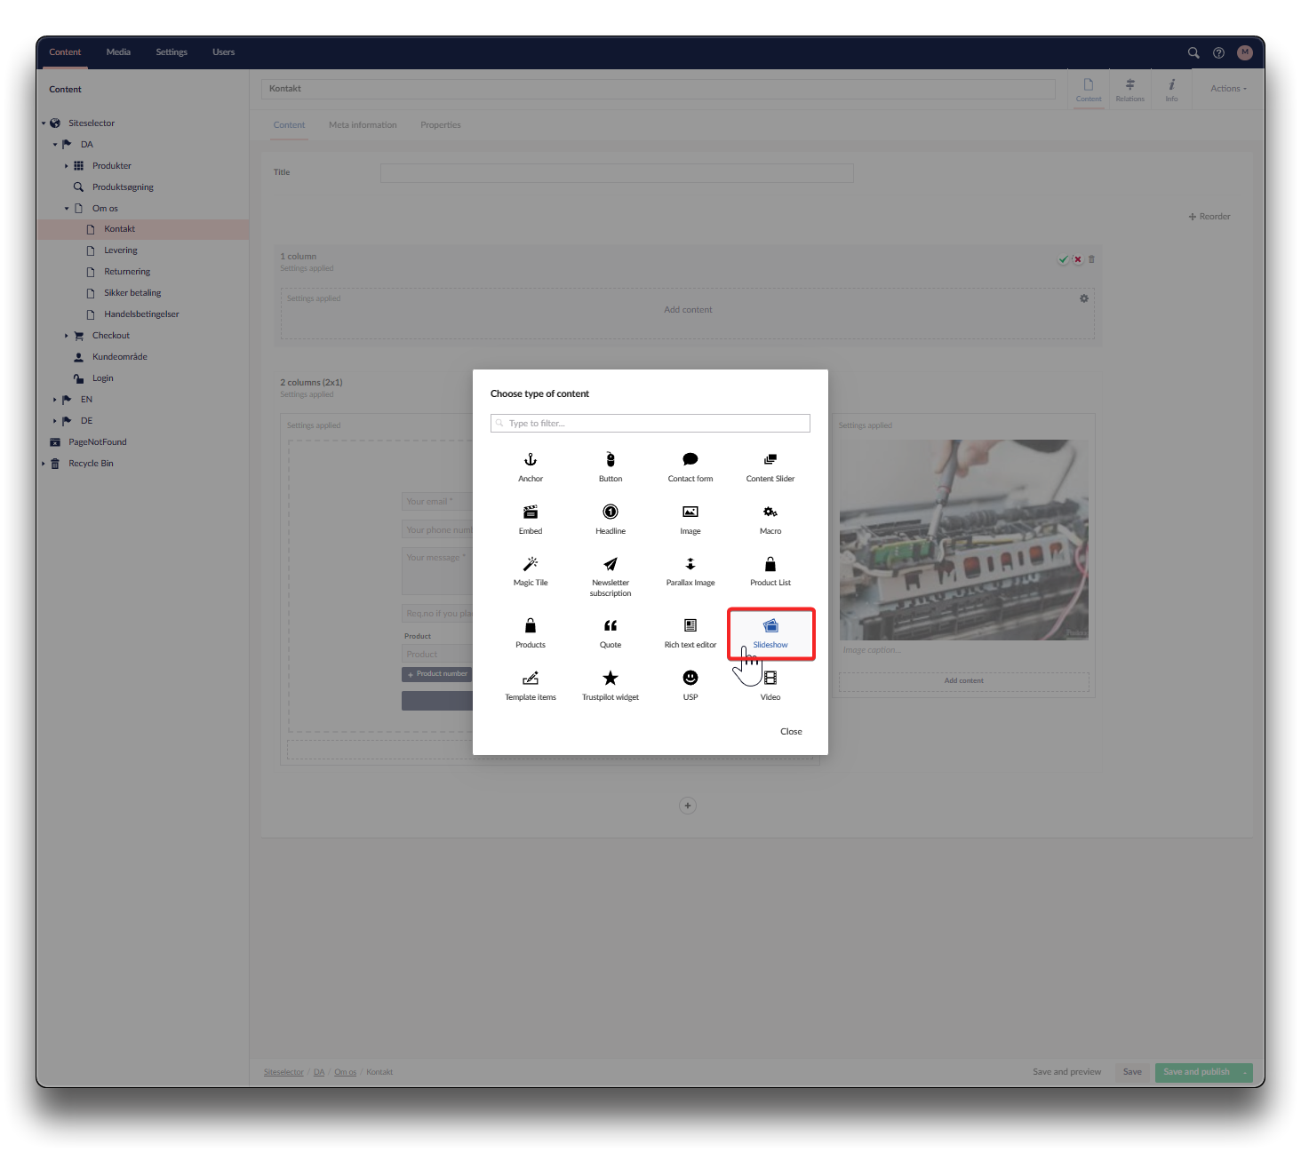The image size is (1301, 1152).
Task: Open the Actions dropdown
Action: (1228, 89)
